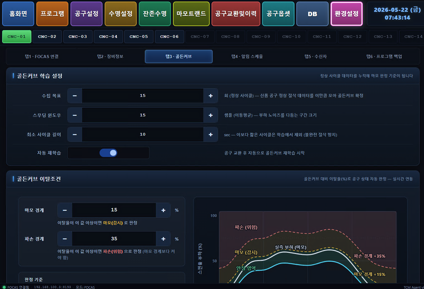Decrease 스무딩 윈도우 with minus button

[75, 115]
